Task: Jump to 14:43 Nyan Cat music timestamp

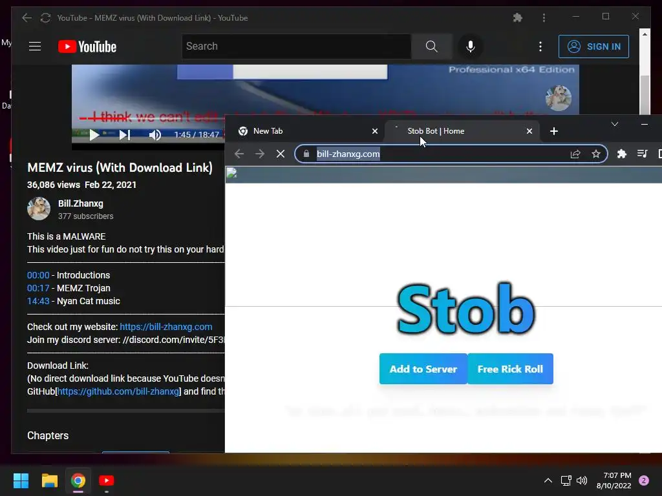Action: point(38,301)
